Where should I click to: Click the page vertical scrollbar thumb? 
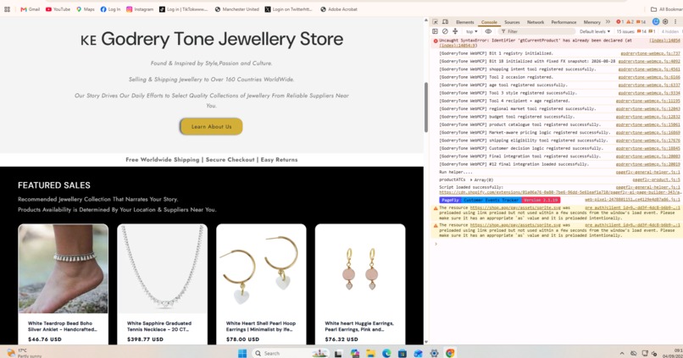click(426, 107)
